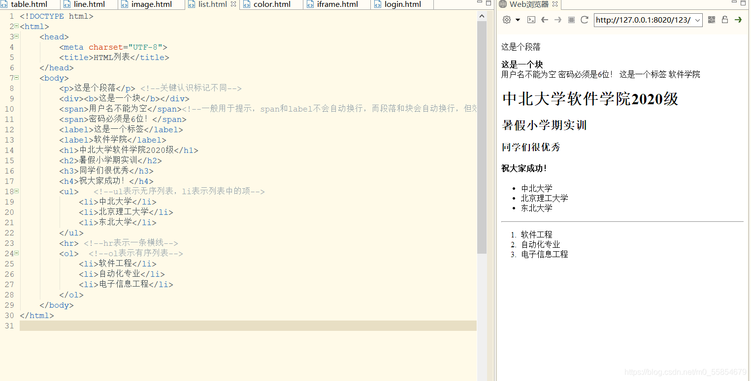Click the 同学们很优秀 heading in the preview

(x=531, y=147)
